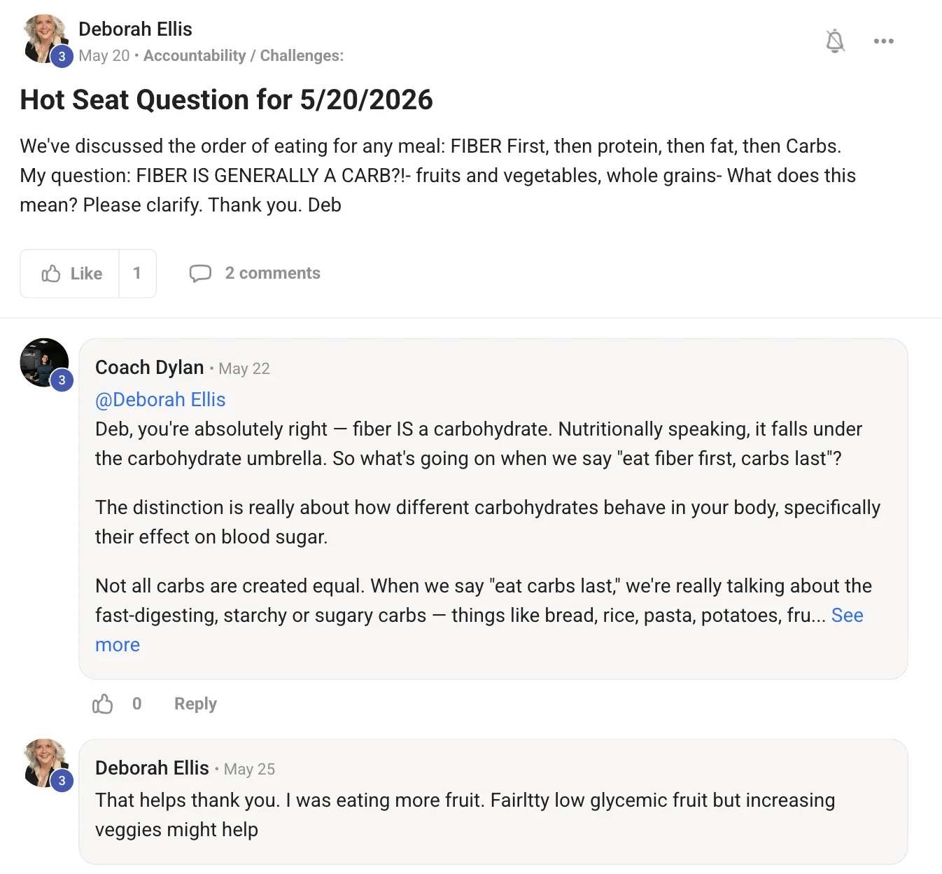Like Coach Dylan's comment with thumbs-up icon

pyautogui.click(x=103, y=704)
